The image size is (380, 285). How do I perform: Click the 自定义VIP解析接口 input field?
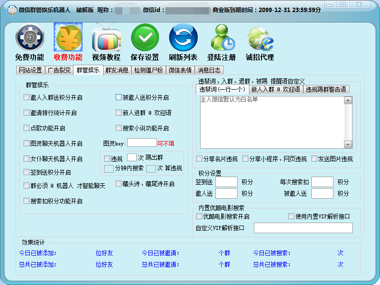click(303, 228)
